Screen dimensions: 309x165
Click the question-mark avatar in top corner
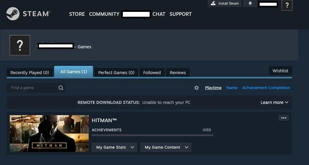pyautogui.click(x=287, y=5)
